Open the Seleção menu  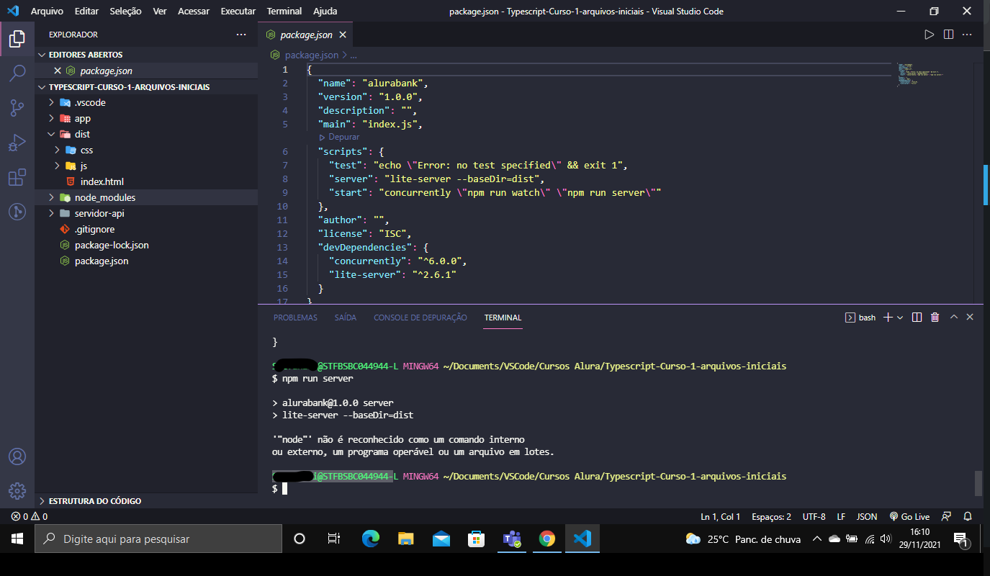pos(125,12)
